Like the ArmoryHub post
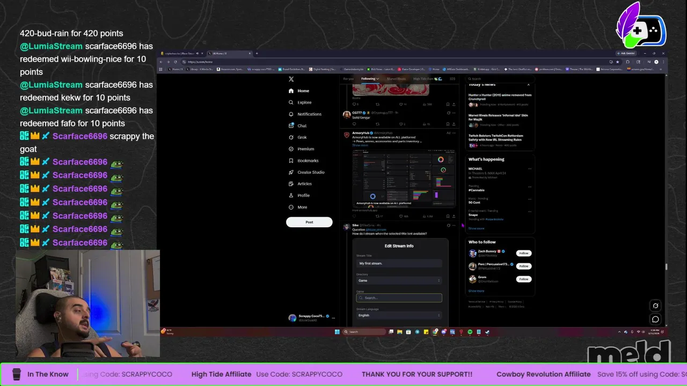 pyautogui.click(x=401, y=216)
